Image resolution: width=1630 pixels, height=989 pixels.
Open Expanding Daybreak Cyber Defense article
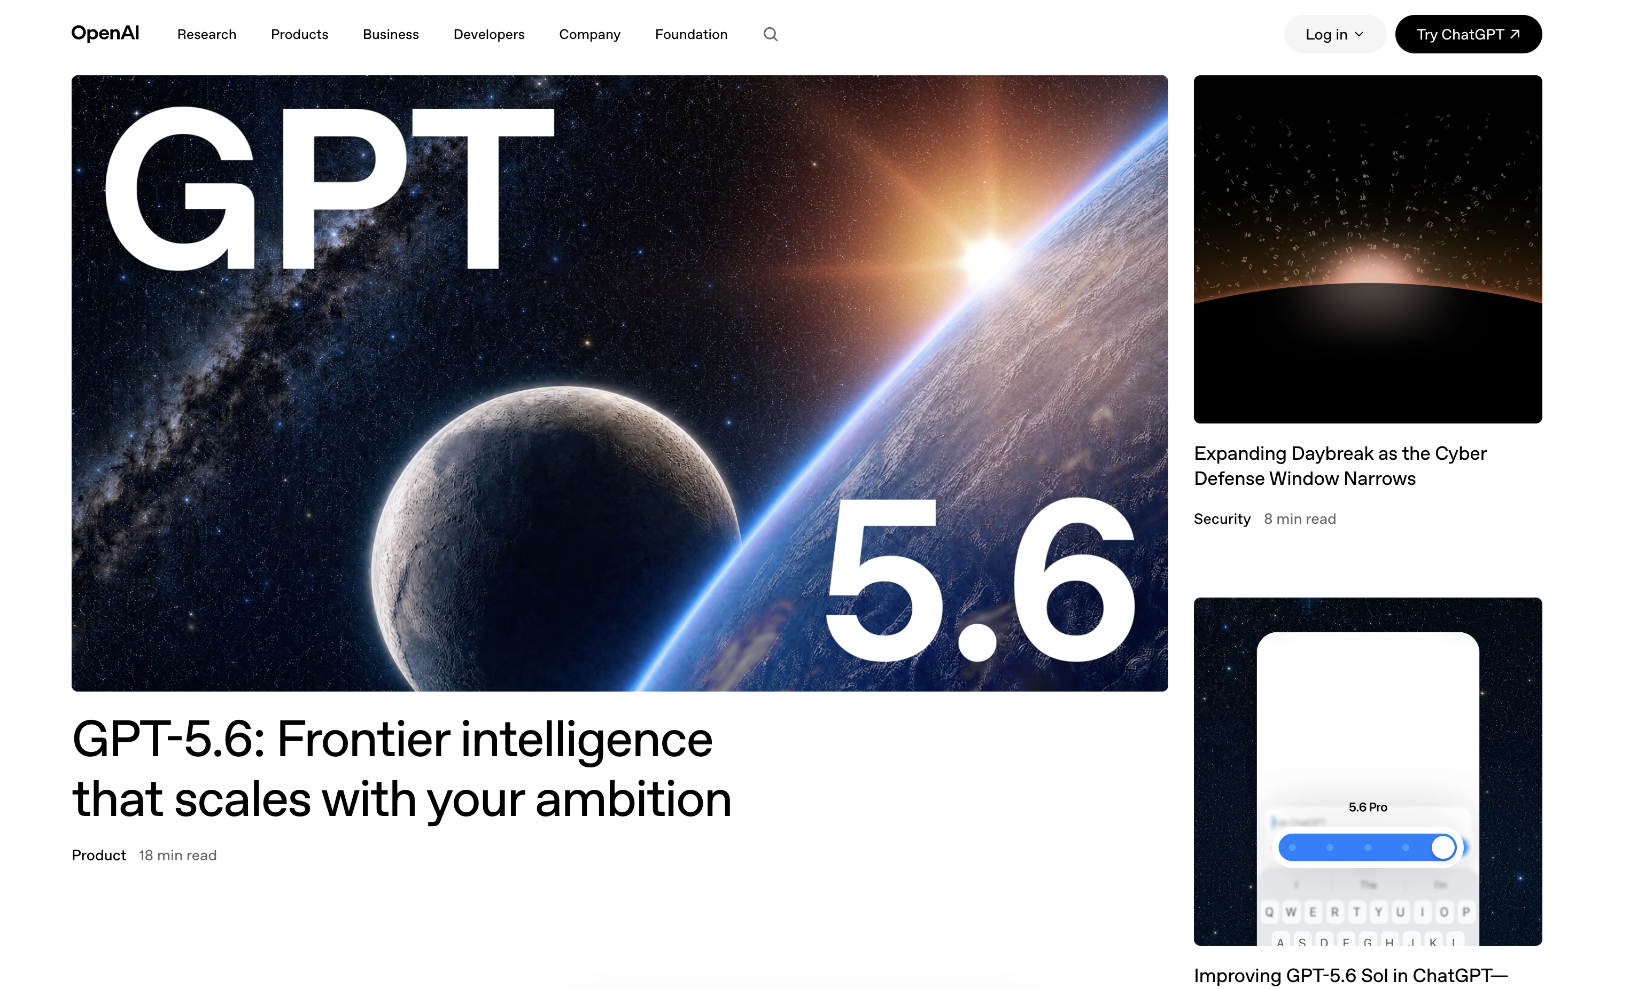[1340, 466]
